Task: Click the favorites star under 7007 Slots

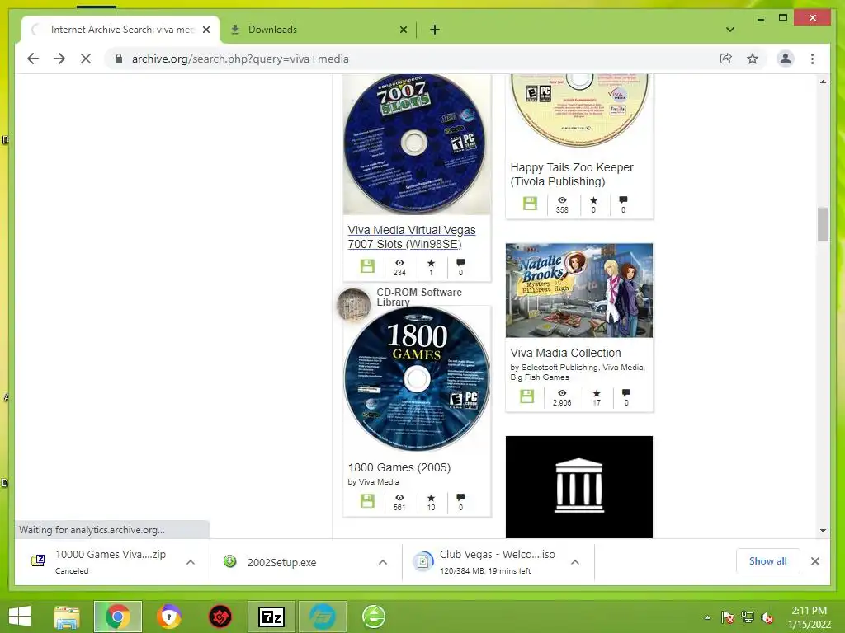Action: pyautogui.click(x=431, y=263)
